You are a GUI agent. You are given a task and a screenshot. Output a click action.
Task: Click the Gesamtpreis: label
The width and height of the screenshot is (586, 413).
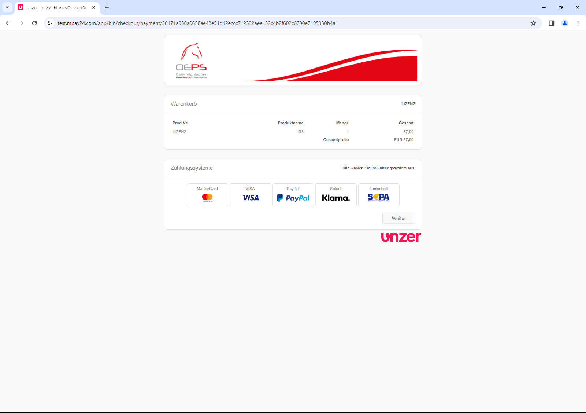[x=336, y=140]
